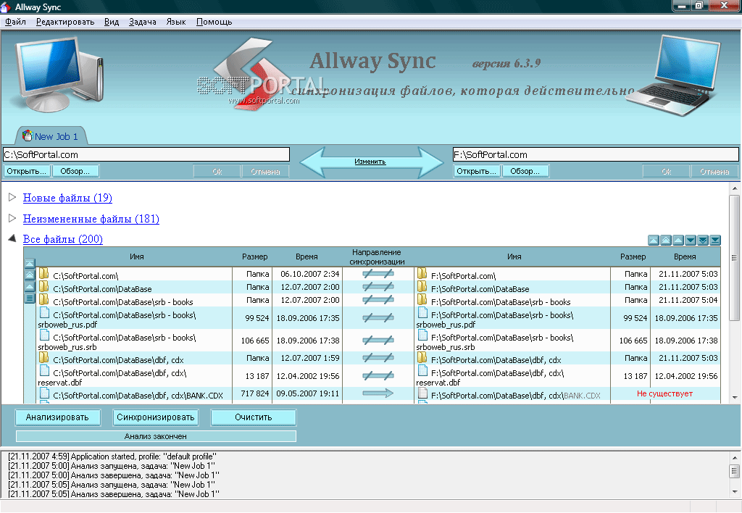
Task: Click the Направление синхронизации column header
Action: tap(377, 257)
